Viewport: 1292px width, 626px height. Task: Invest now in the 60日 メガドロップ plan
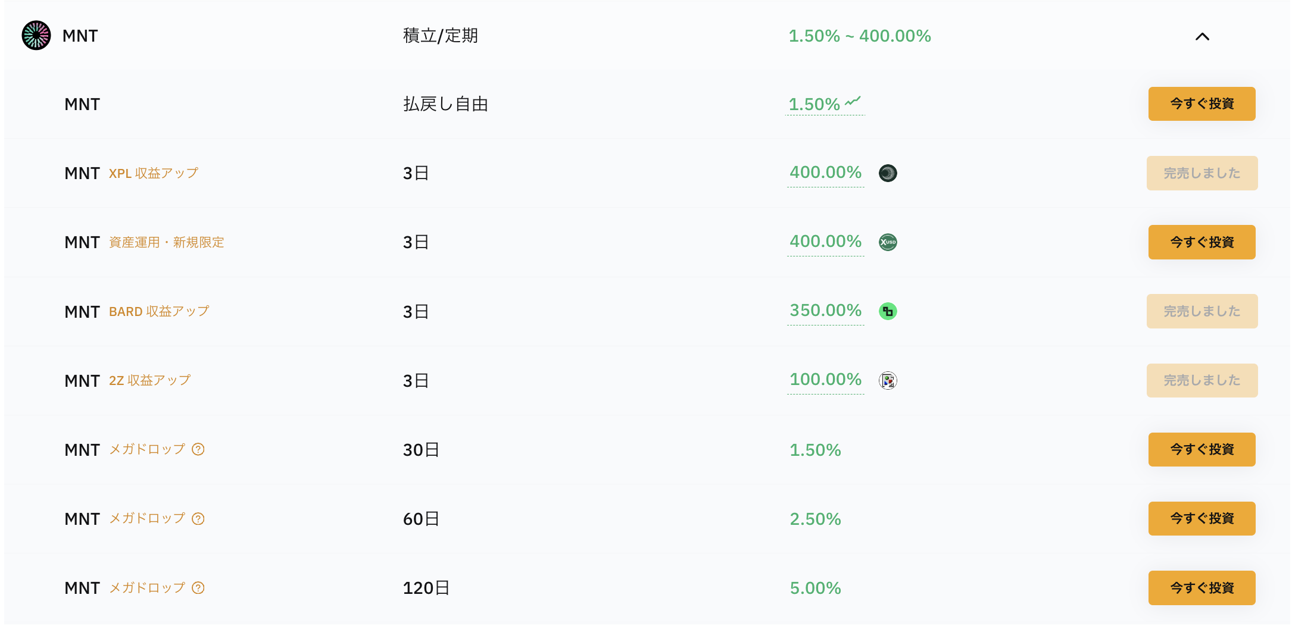[1202, 518]
